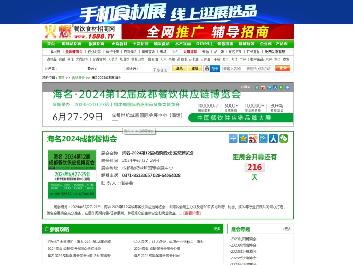This screenshot has height=265, width=353.
Task: Click the QQ penguin login icon
Action: [207, 68]
